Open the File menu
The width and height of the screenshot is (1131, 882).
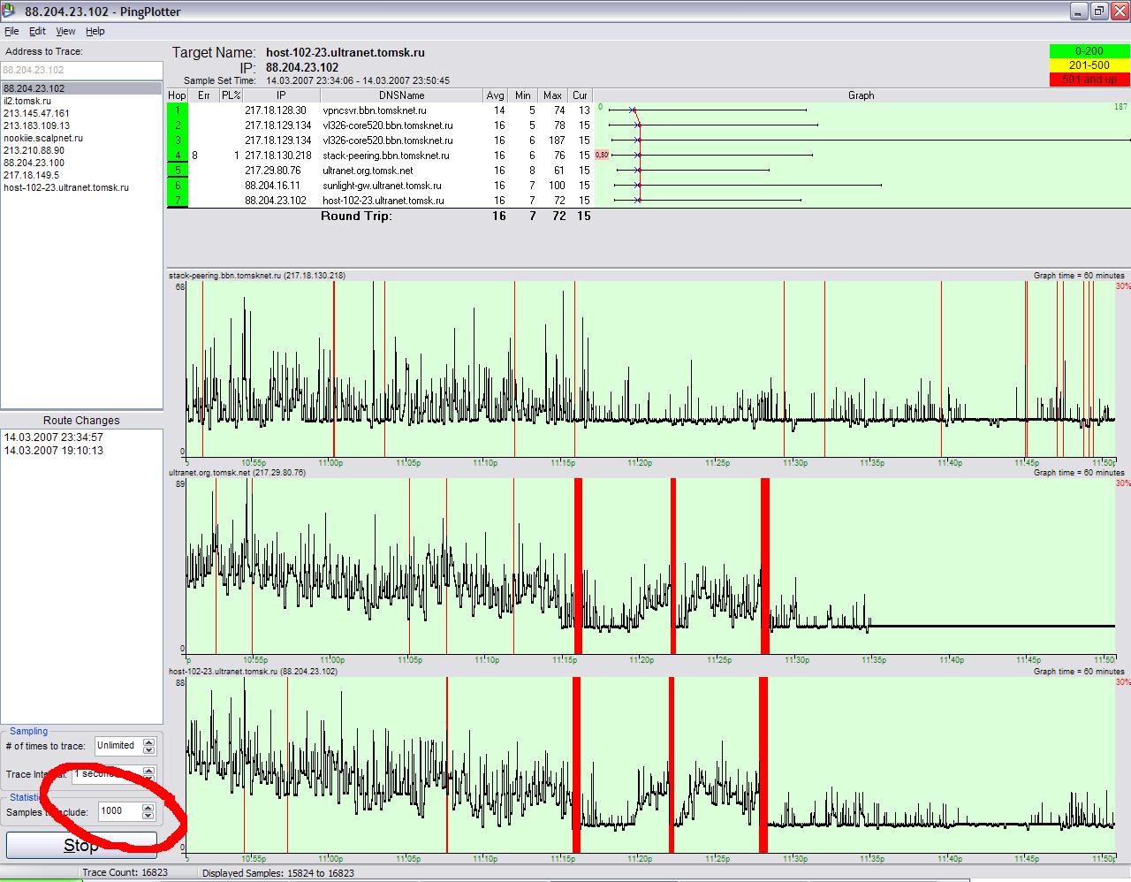point(11,31)
